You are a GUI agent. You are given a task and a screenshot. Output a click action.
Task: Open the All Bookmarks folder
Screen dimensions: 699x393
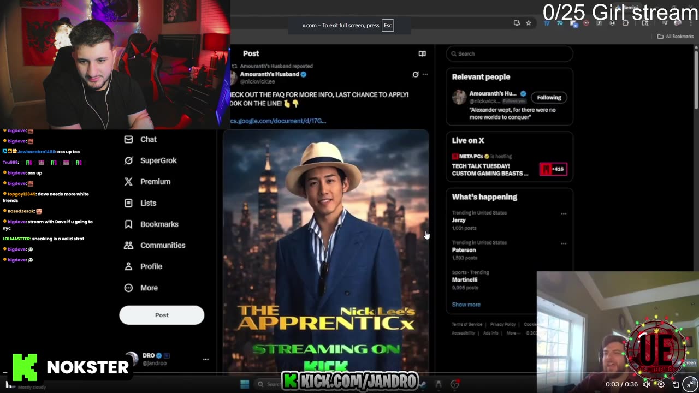coord(675,36)
